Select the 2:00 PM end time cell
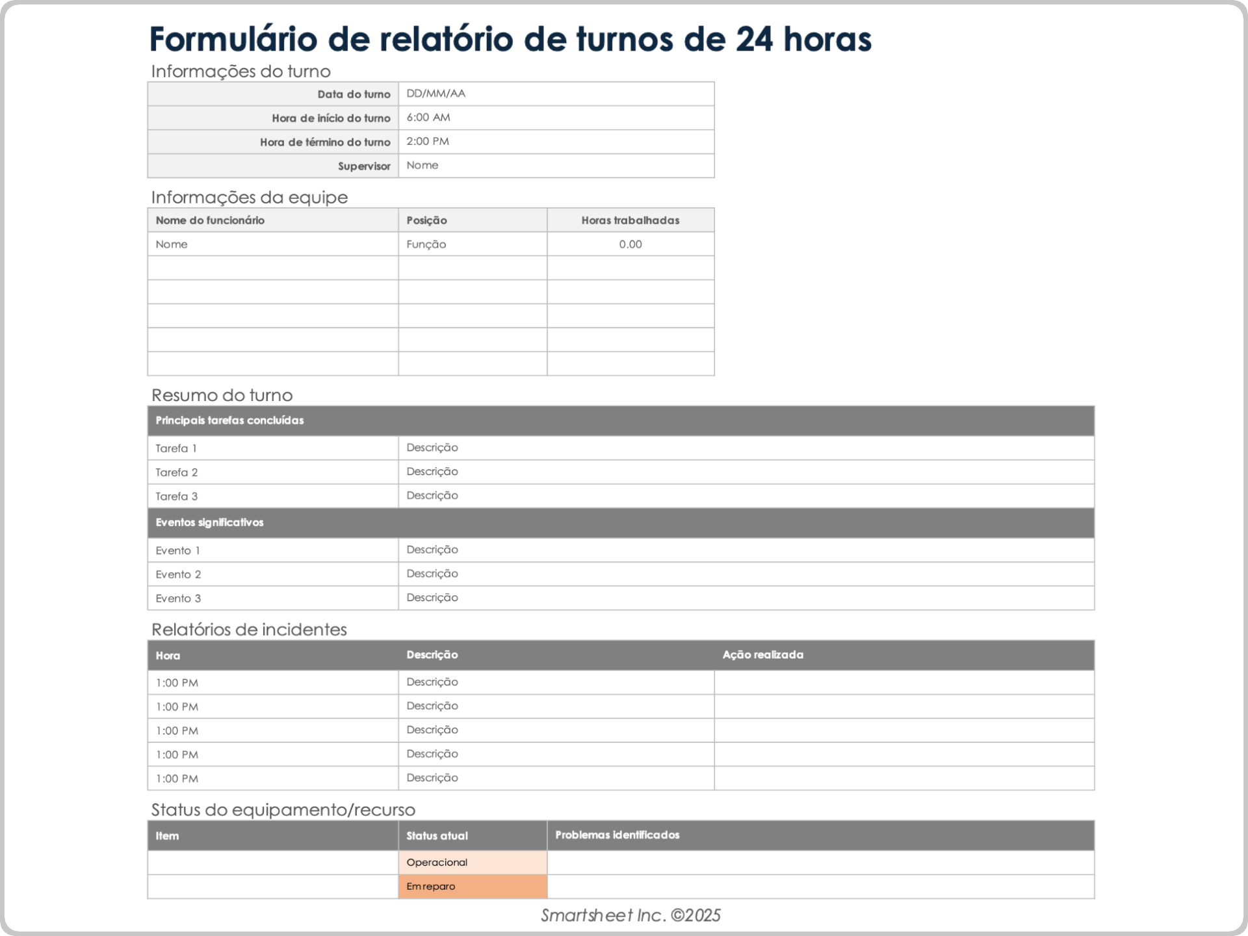Screen dimensions: 1248x936 click(556, 142)
